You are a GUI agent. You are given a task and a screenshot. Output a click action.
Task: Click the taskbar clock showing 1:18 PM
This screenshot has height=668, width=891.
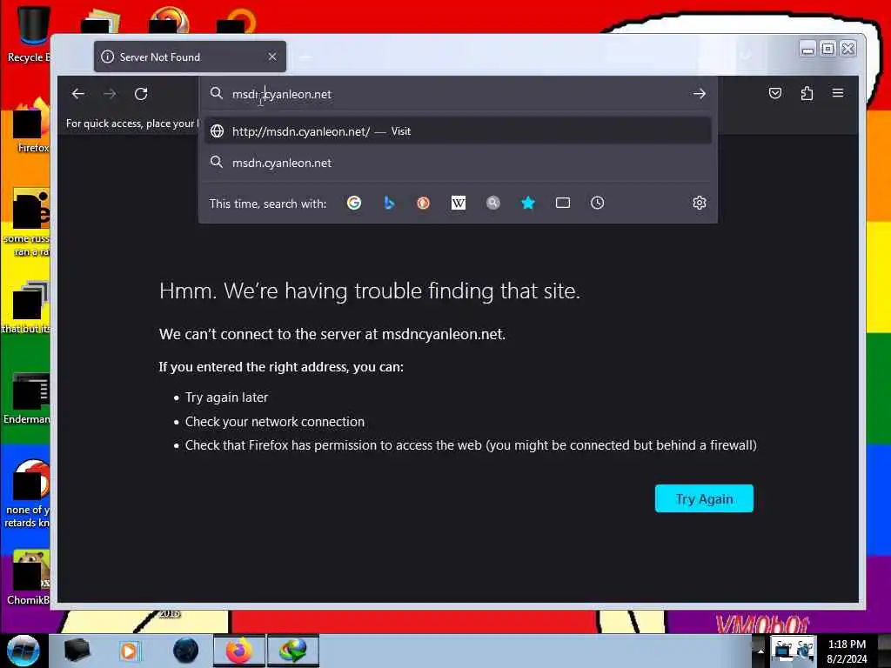click(x=847, y=651)
